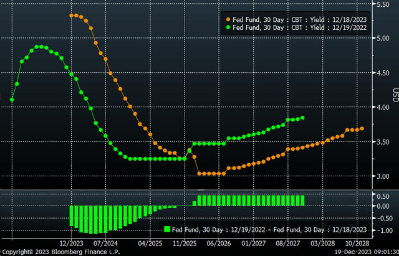Click the 03/2028 x-axis date label
The image size is (399, 256).
point(323,244)
